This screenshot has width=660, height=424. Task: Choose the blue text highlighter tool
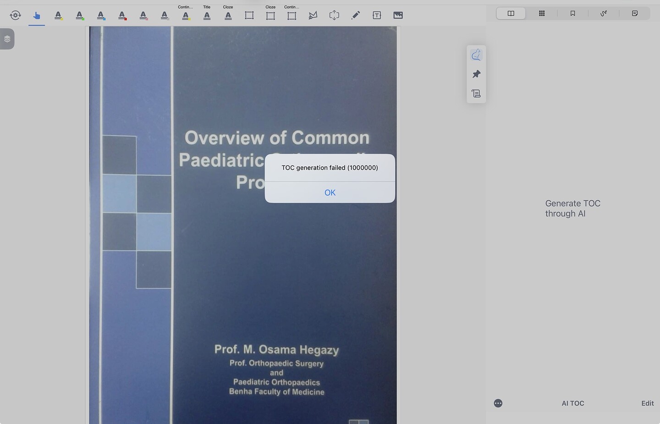click(x=101, y=15)
